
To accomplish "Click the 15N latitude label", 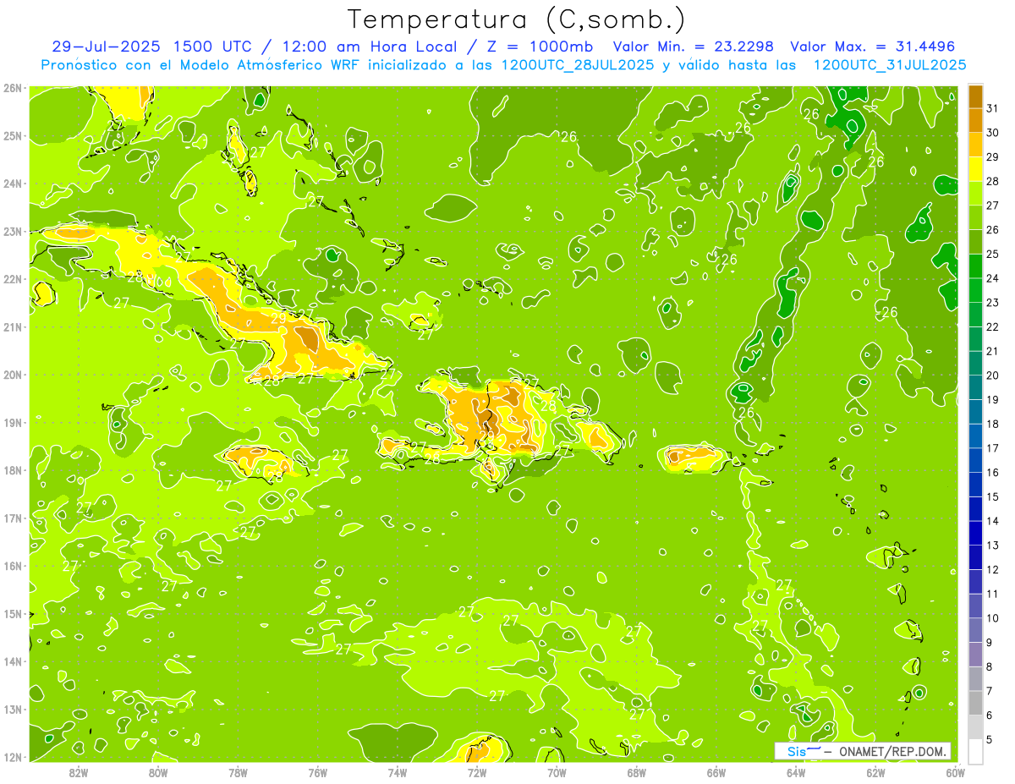I will point(12,613).
